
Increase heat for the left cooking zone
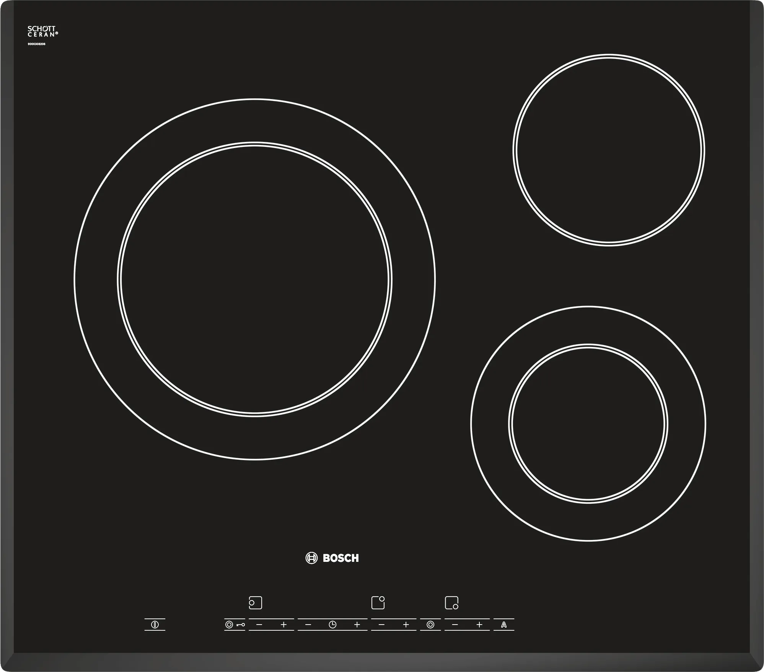coord(283,625)
